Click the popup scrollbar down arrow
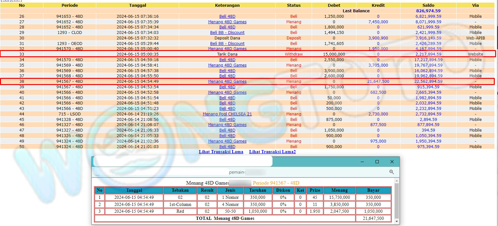 point(397,221)
